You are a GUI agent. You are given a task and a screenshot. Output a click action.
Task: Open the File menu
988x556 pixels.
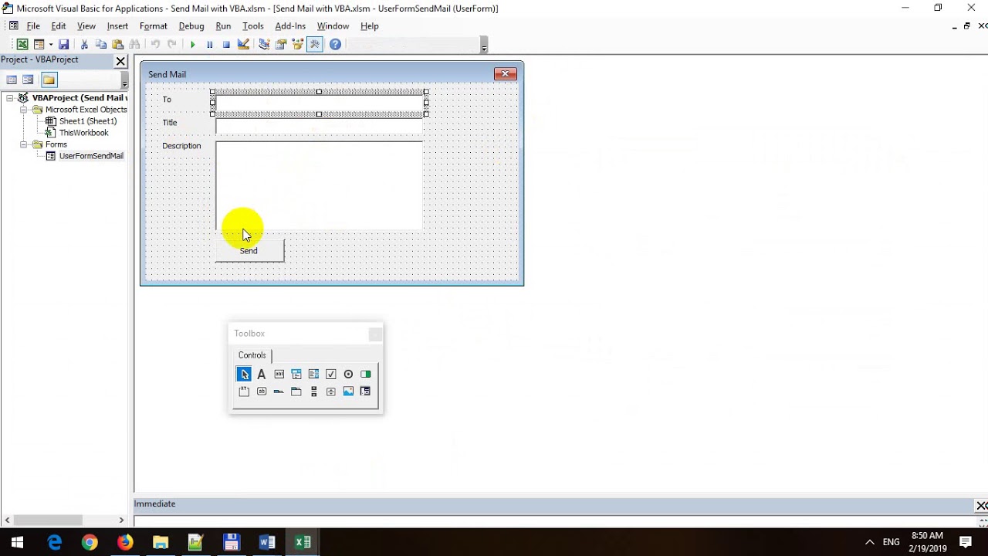[33, 26]
